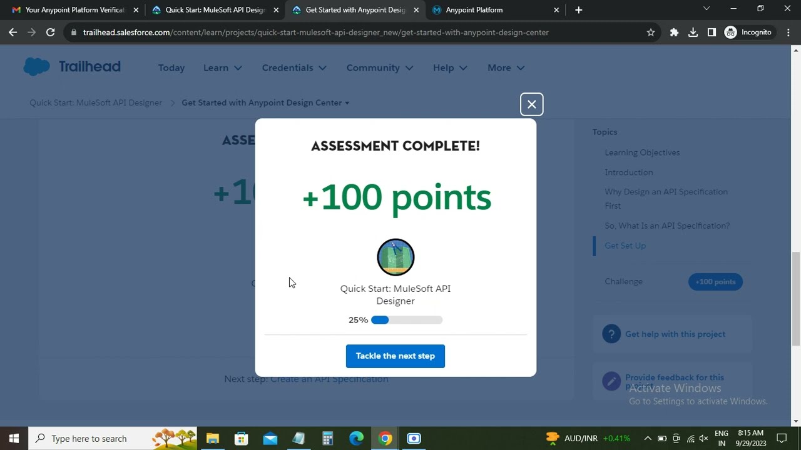
Task: Toggle the Chrome side panel
Action: pos(712,32)
